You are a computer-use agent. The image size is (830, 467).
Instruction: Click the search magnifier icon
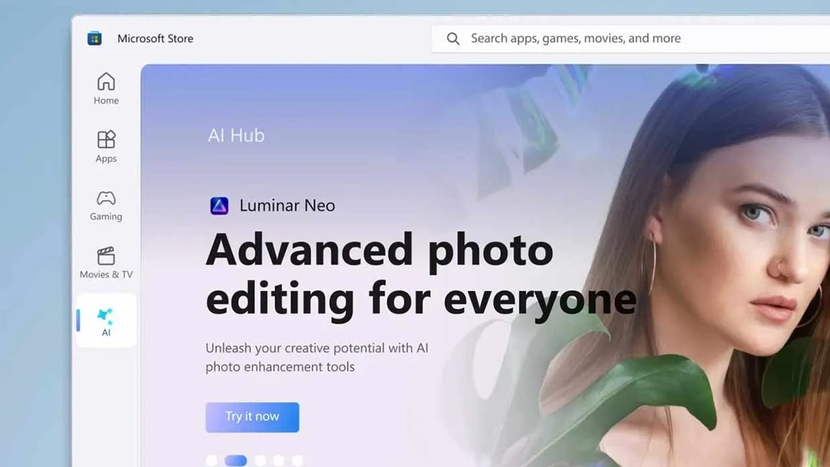[453, 38]
